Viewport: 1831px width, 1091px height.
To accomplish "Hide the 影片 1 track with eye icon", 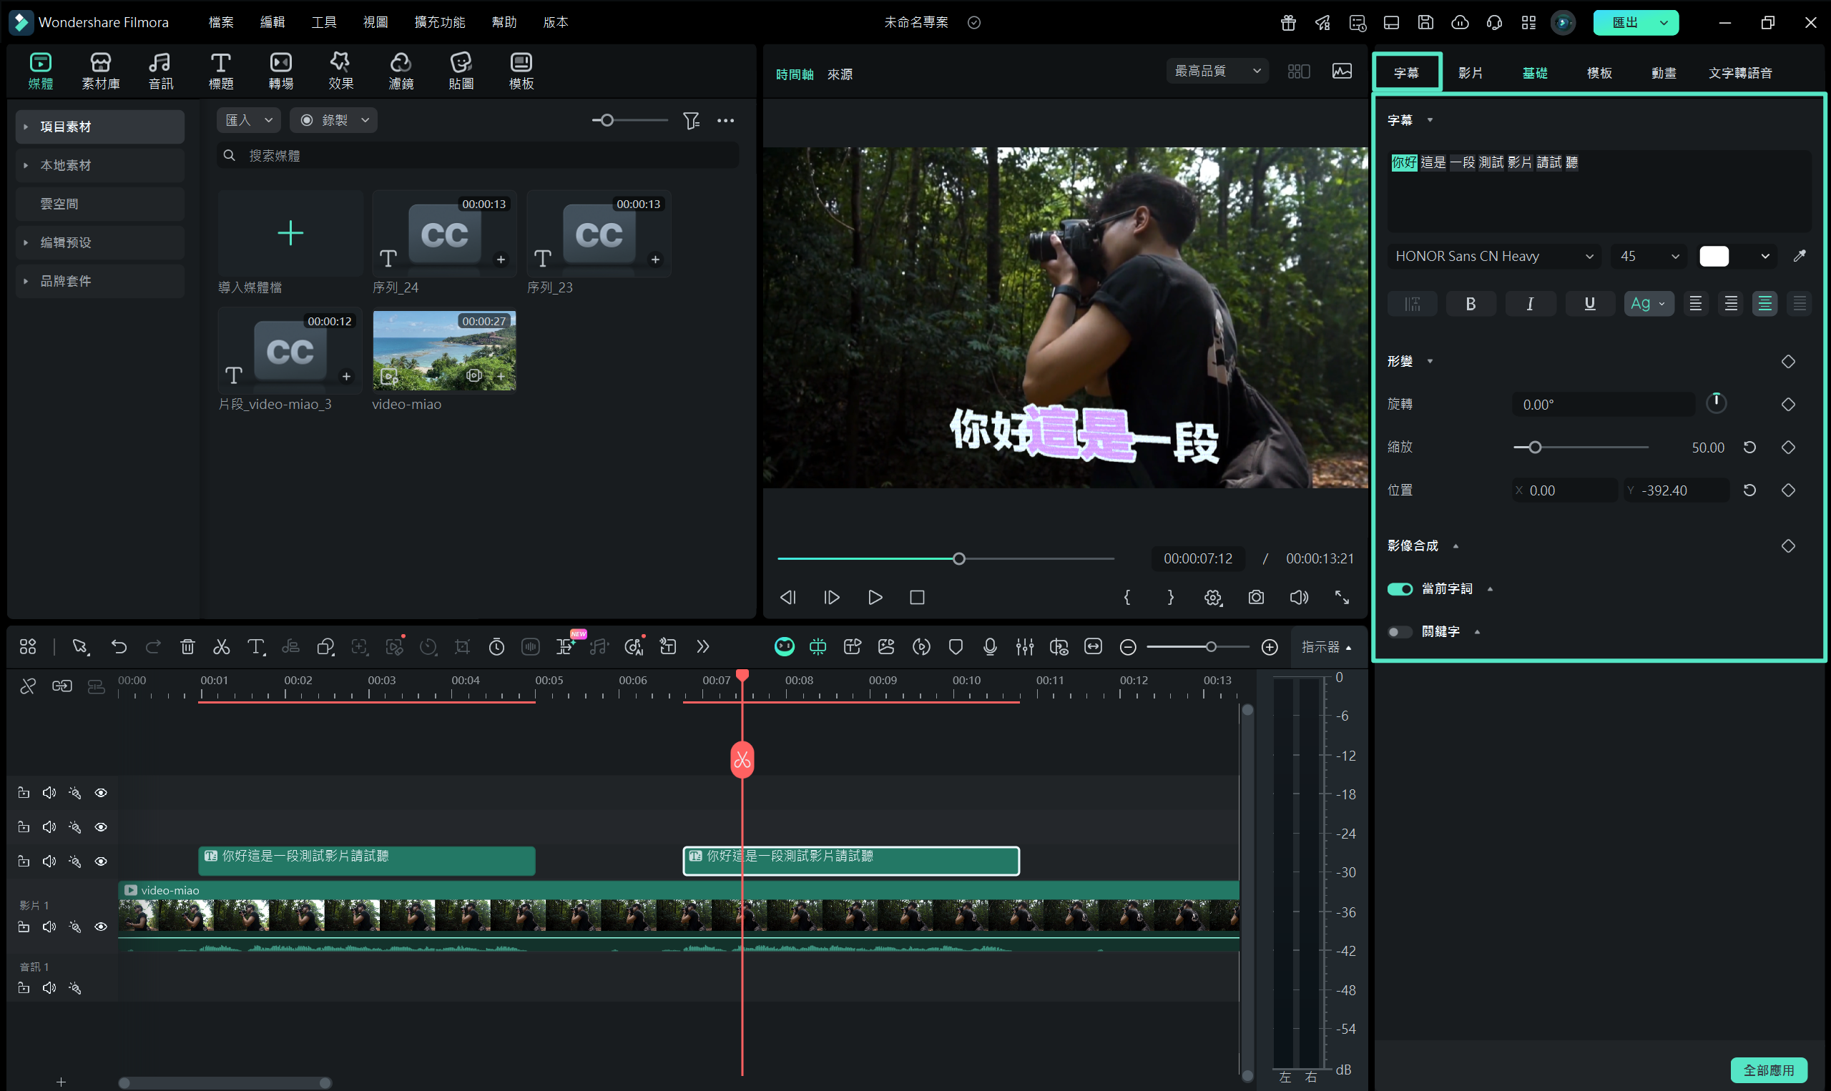I will (x=101, y=927).
